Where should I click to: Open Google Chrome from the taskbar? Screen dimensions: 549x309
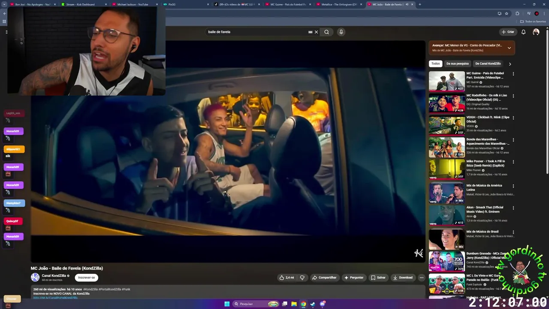click(303, 304)
